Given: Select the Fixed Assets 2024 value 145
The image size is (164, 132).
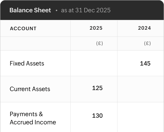Looking at the screenshot, I should point(145,63).
